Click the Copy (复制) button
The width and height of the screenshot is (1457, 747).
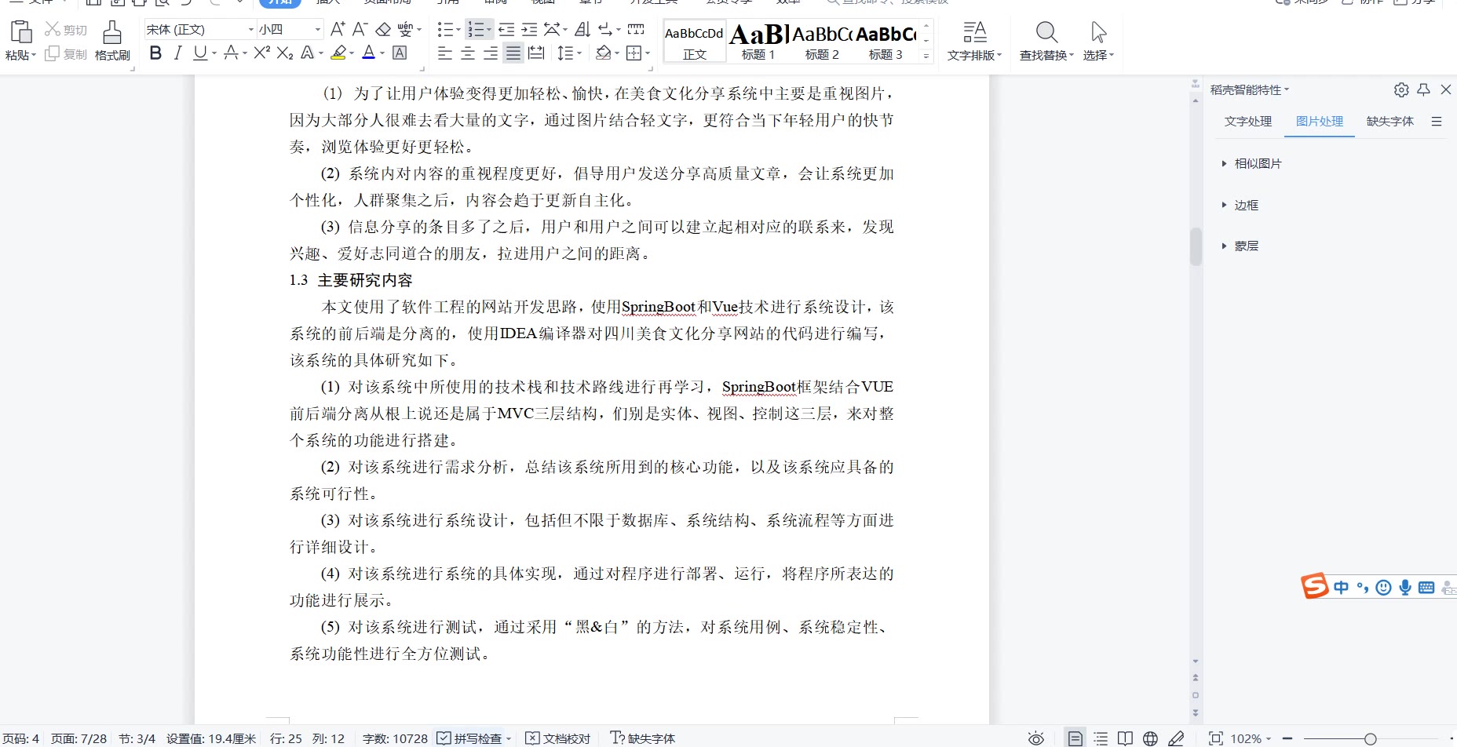pos(65,54)
